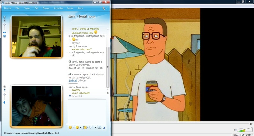Click the 'Descubre tu método anticonceptivo ideal' ad link
Image resolution: width=254 pixels, height=136 pixels.
pos(31,133)
